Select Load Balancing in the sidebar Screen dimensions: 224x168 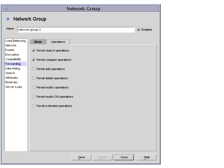pos(15,41)
